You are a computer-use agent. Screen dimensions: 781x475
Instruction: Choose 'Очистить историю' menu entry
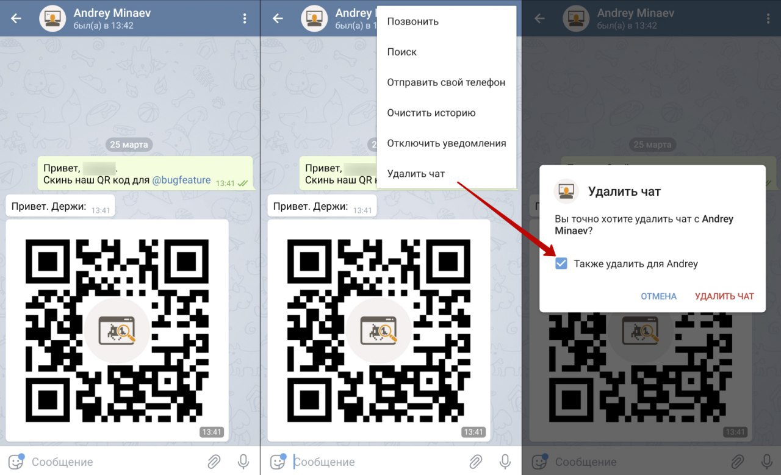[x=447, y=113]
